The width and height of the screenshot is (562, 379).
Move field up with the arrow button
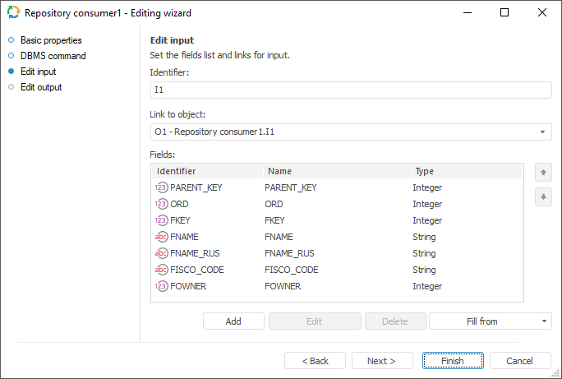click(541, 173)
